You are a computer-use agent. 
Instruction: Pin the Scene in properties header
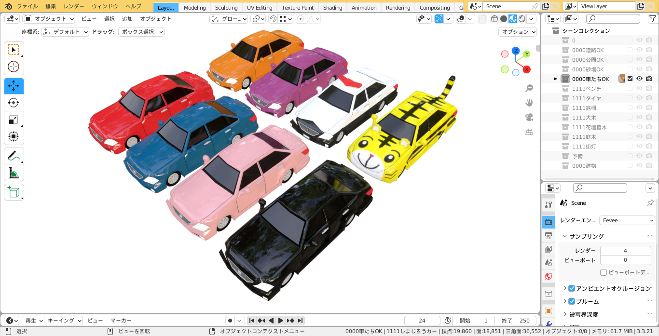click(650, 203)
